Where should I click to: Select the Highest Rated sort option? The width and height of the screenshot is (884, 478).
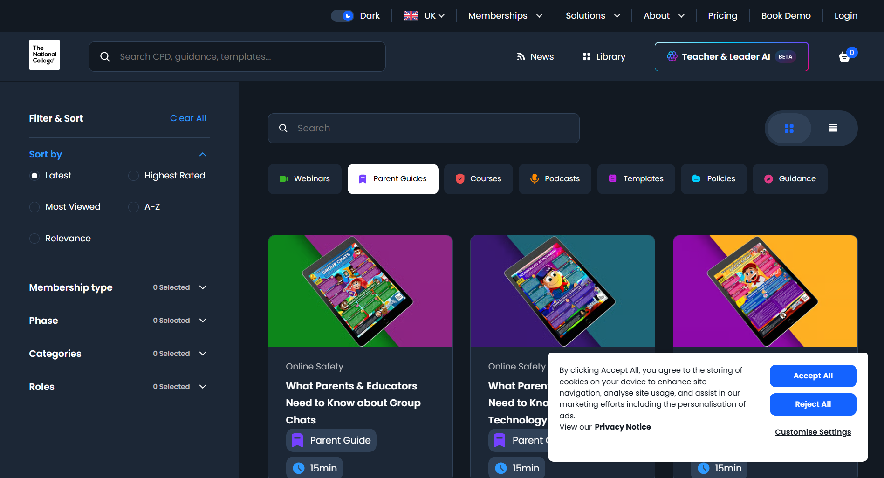[x=134, y=176]
